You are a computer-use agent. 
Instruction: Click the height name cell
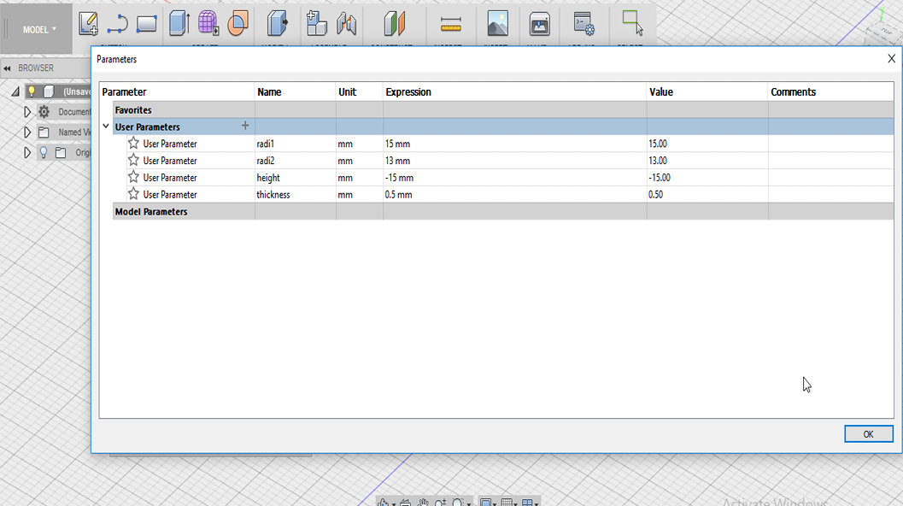tap(295, 178)
